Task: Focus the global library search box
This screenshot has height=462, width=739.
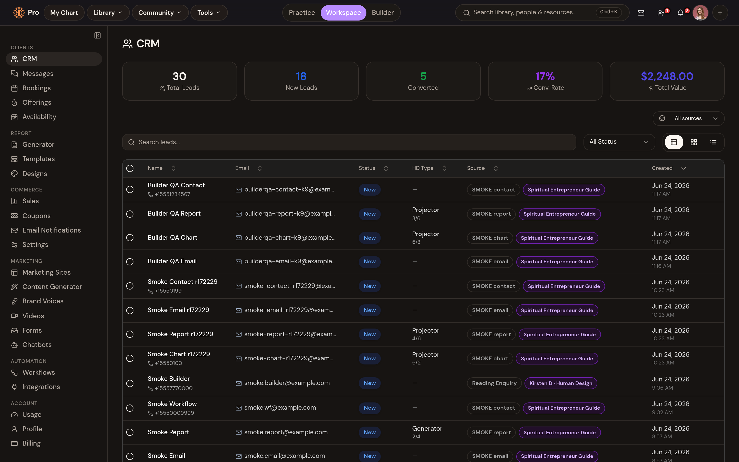Action: [x=542, y=13]
